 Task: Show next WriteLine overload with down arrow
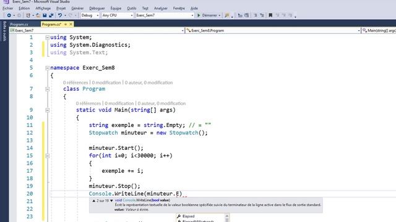[111, 200]
